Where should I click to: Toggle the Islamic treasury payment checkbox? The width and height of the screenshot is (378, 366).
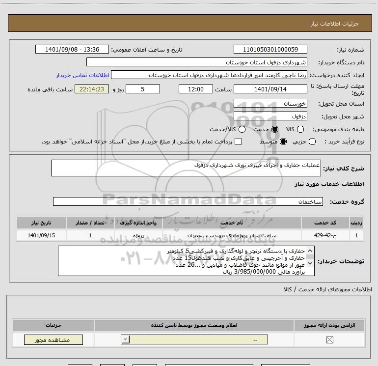[x=238, y=141]
